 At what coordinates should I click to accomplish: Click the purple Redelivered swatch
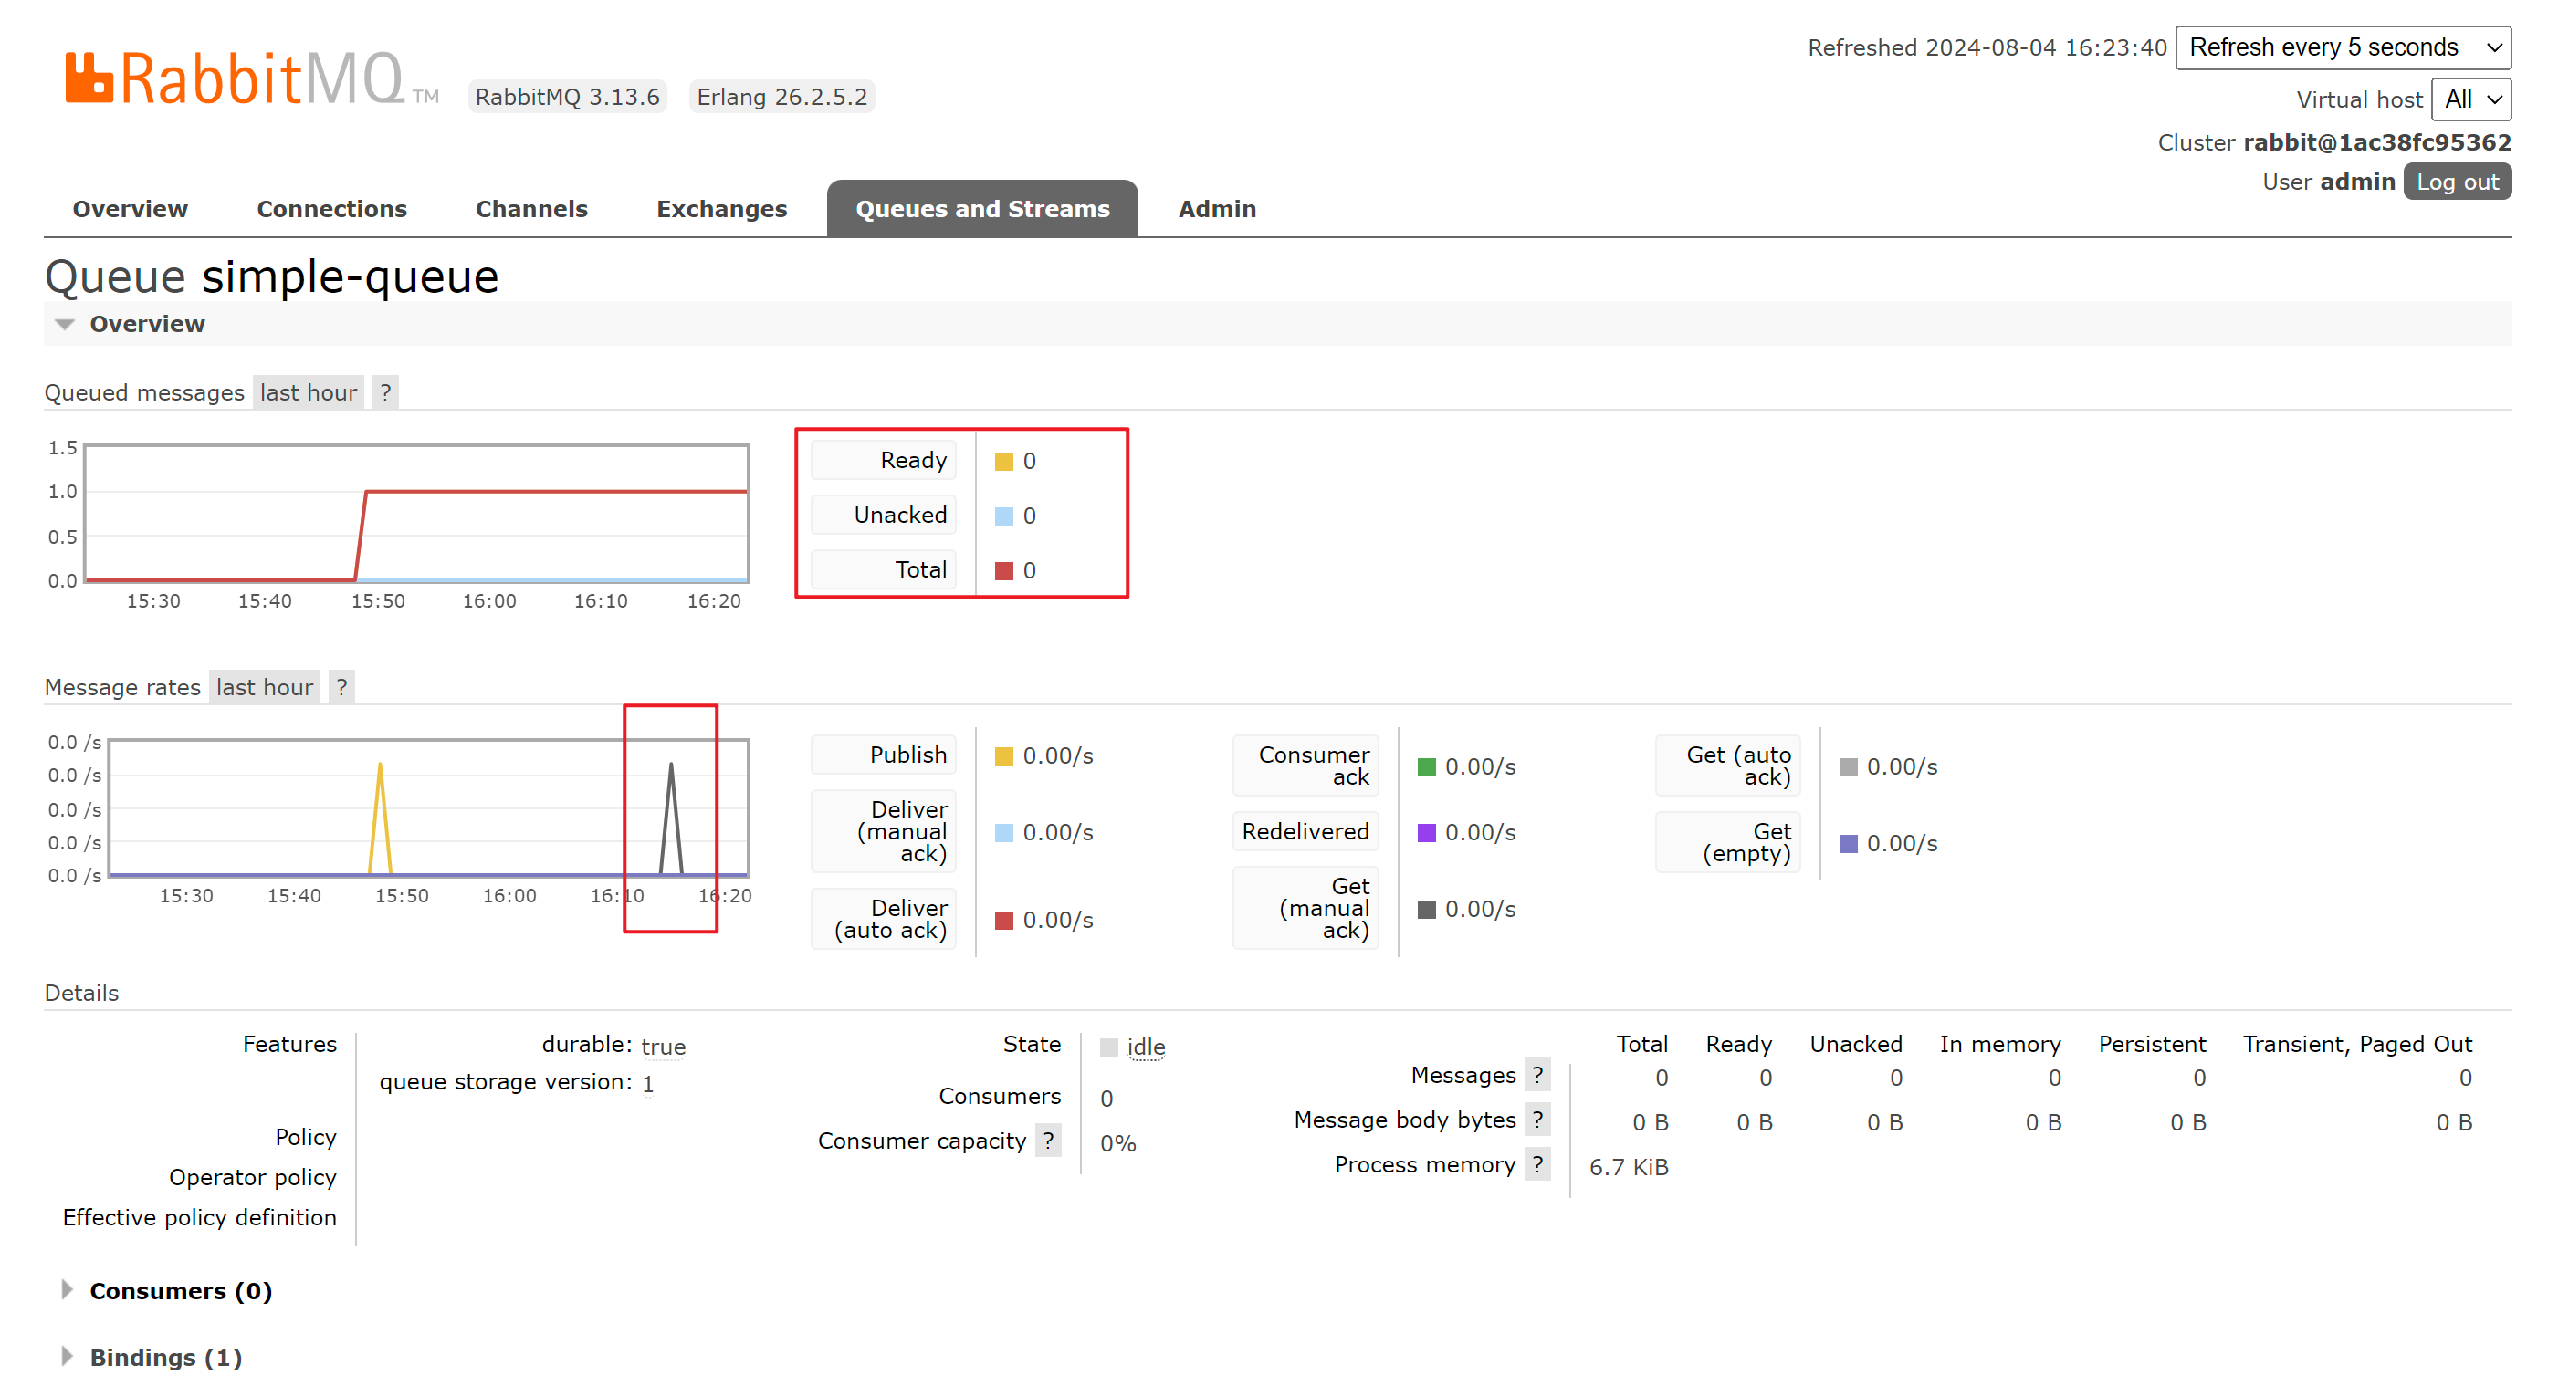1427,833
